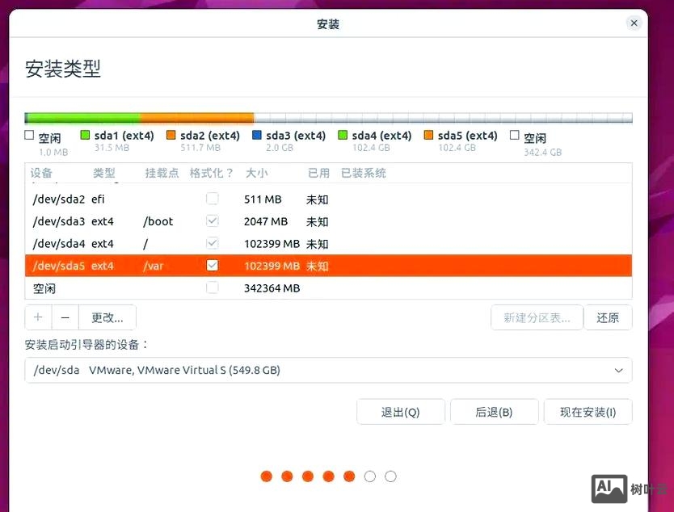
Task: Open the 更改... partition settings dialog
Action: [107, 317]
